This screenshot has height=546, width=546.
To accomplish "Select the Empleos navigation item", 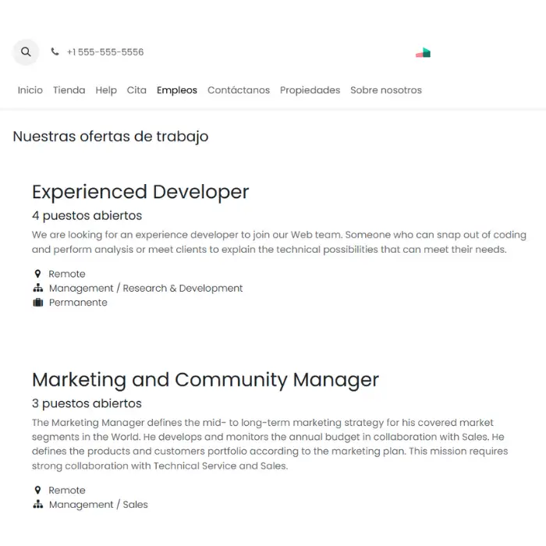I will click(177, 90).
